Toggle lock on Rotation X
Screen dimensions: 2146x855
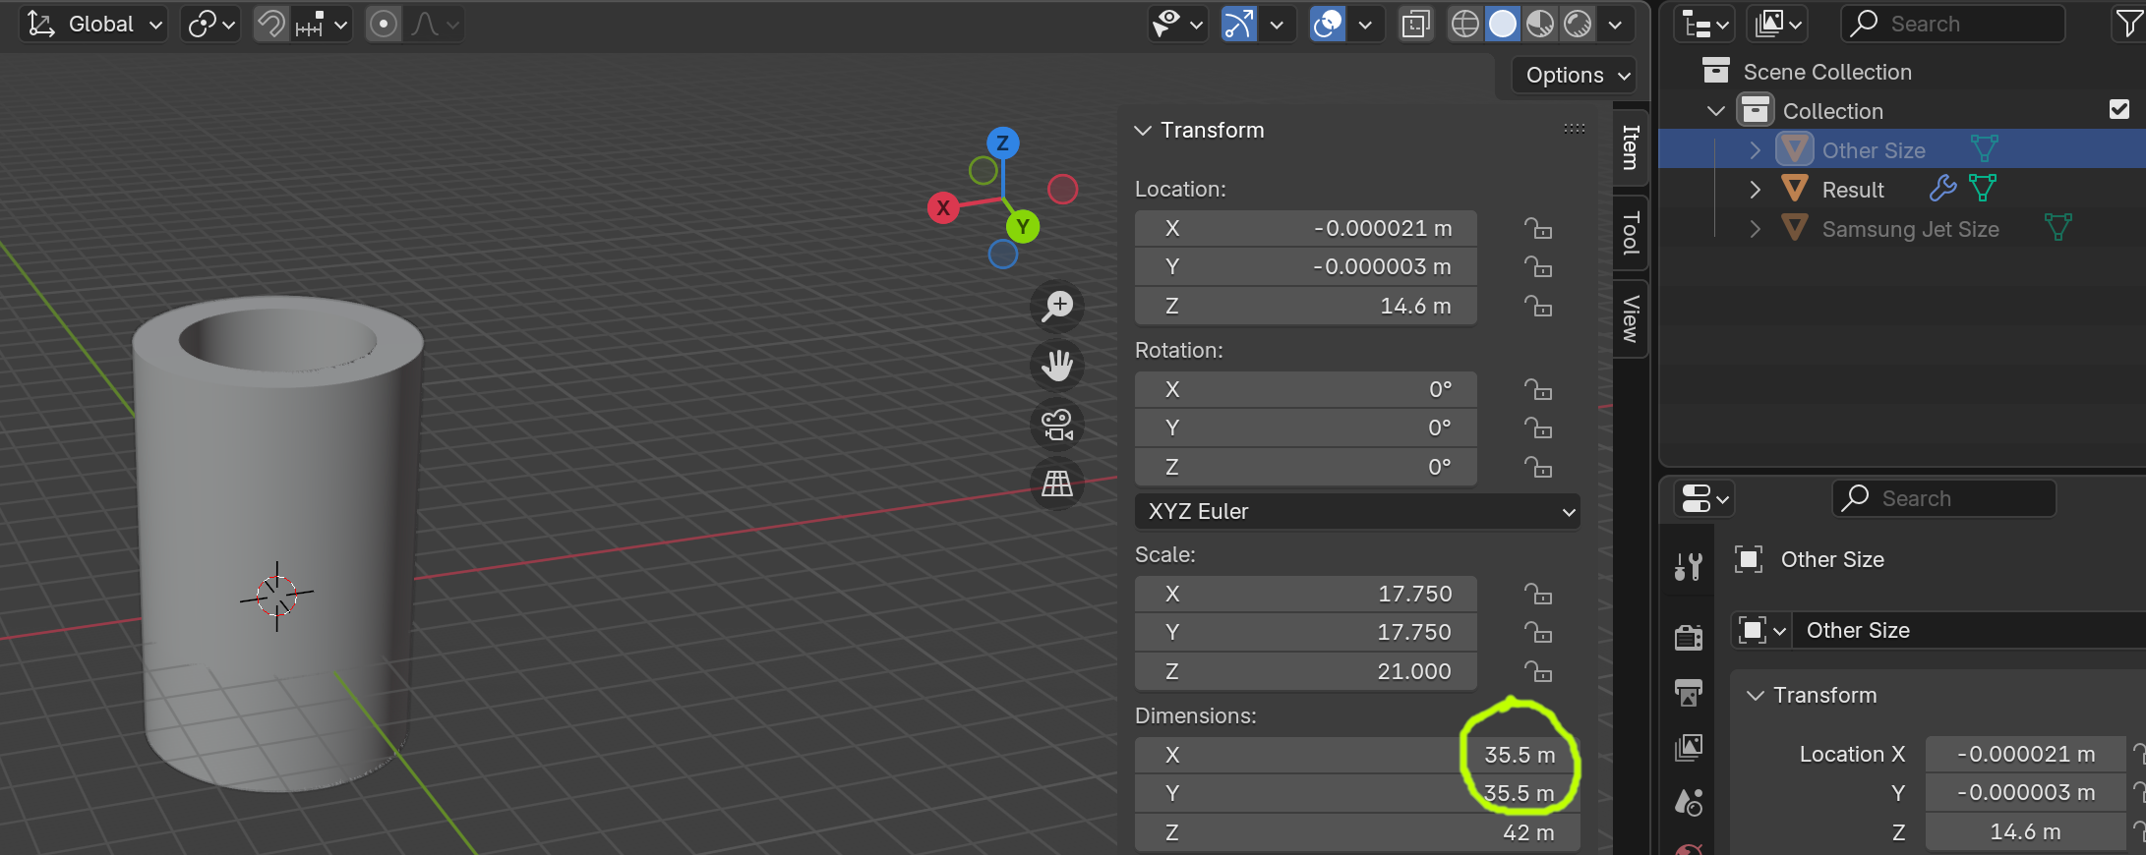(x=1537, y=389)
